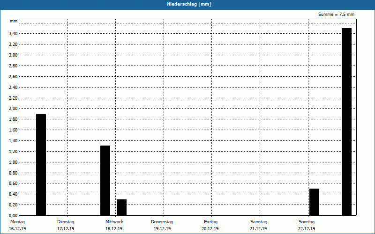Click the mm unit label on y-axis

[x=14, y=21]
